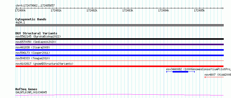Click the blue nsv596173 variant bar
Image resolution: width=231 pixels, height=98 pixels.
(119, 55)
